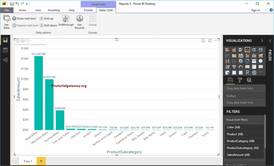
Task: Insert the ArcGIS maps visual
Action: [254, 72]
